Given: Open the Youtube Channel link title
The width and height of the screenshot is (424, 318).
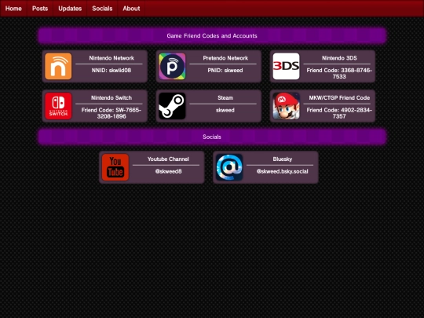Looking at the screenshot, I should [x=168, y=159].
